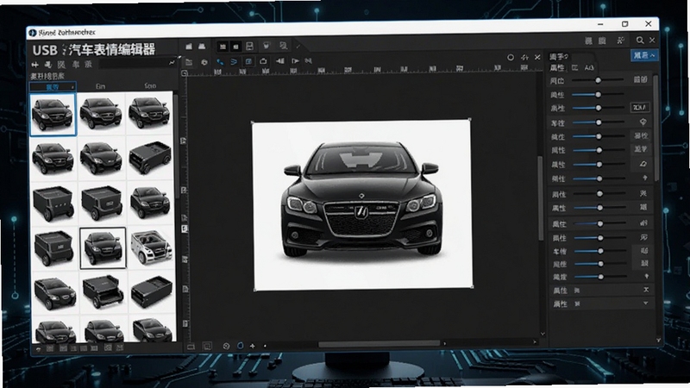Click the vertical scrollbar beside the canvas
Screen dimensions: 690x388
tap(541, 198)
